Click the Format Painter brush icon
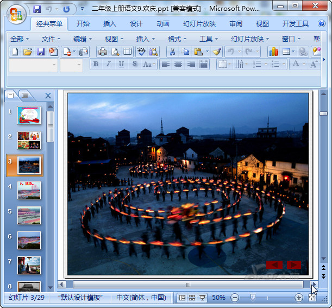This screenshot has height=308, width=332. click(x=217, y=52)
